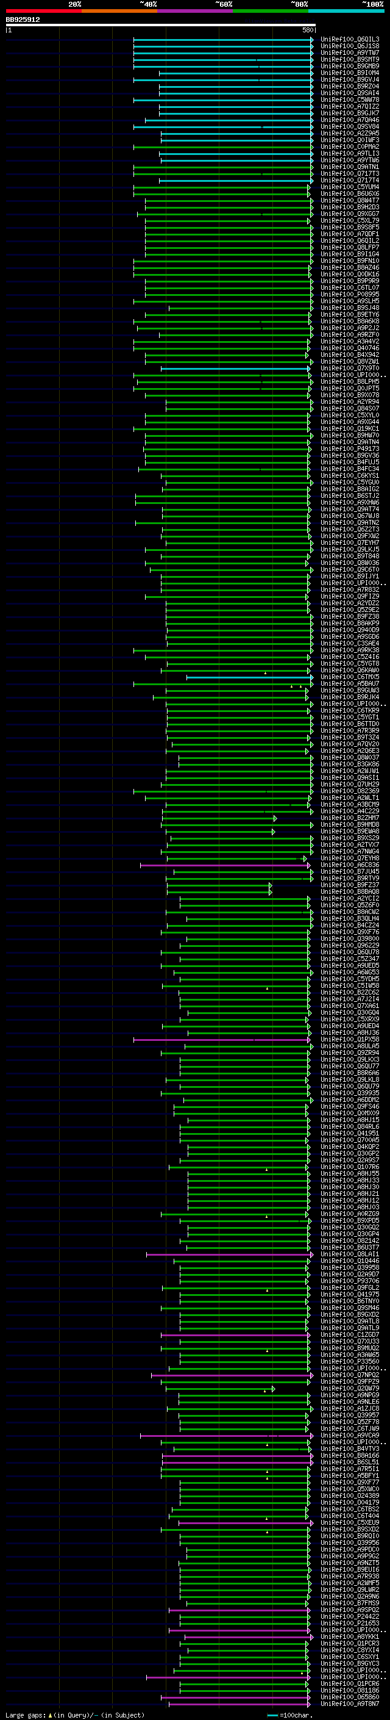Open hit UniRef100_A9VCA9
Image resolution: width=390 pixels, height=1720 pixels.
coord(350,1437)
